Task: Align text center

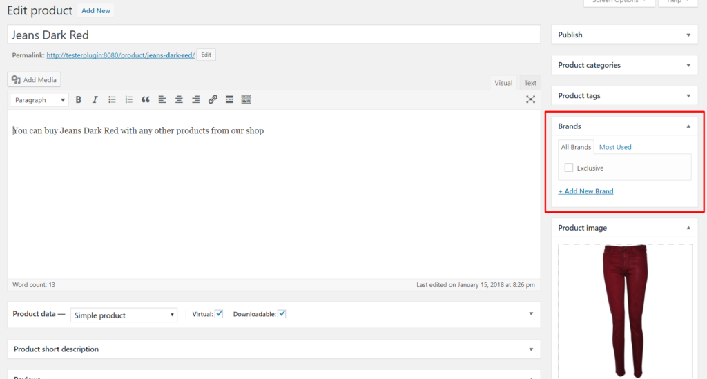Action: 179,99
